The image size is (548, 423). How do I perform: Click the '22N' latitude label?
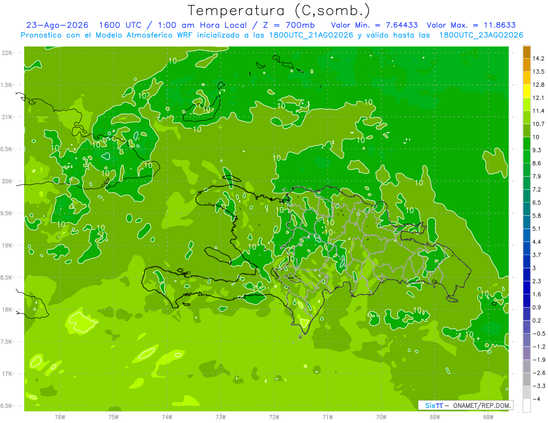tap(7, 53)
